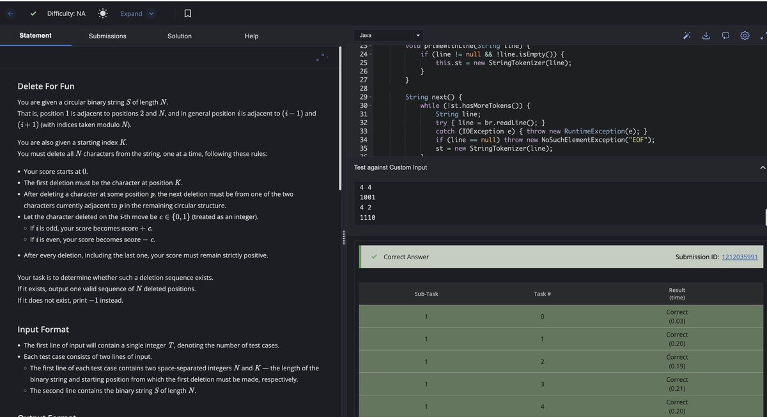Click the reset code icon
Screen dimensions: 767x417
point(725,36)
